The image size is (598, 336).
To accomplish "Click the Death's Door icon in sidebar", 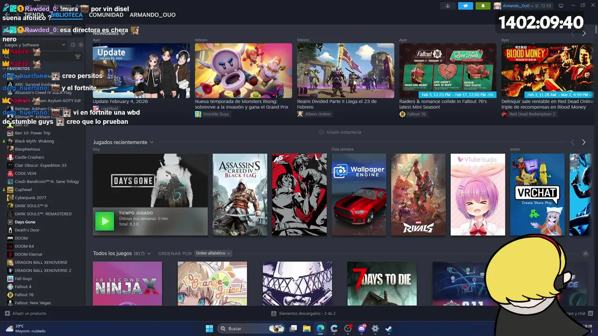I will pos(10,230).
